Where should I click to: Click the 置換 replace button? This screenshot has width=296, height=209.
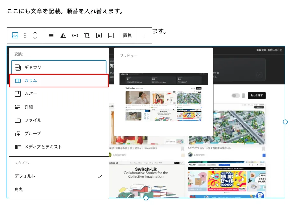(x=127, y=36)
